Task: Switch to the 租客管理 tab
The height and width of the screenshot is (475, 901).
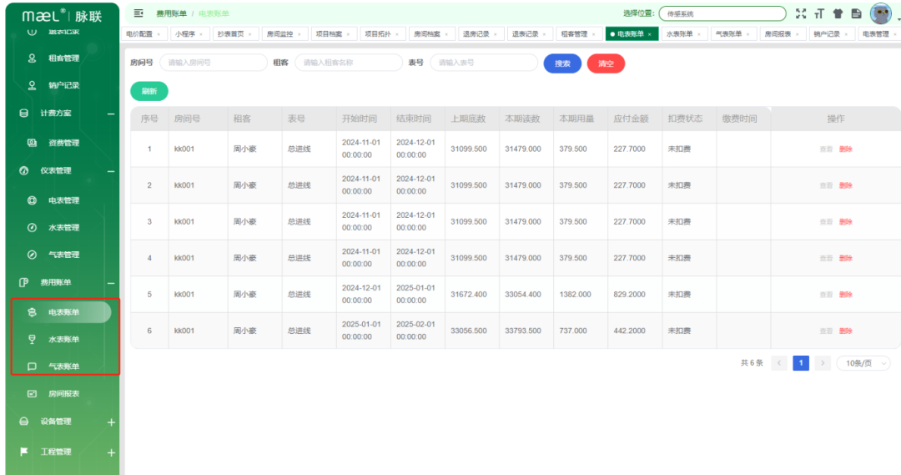Action: tap(574, 34)
